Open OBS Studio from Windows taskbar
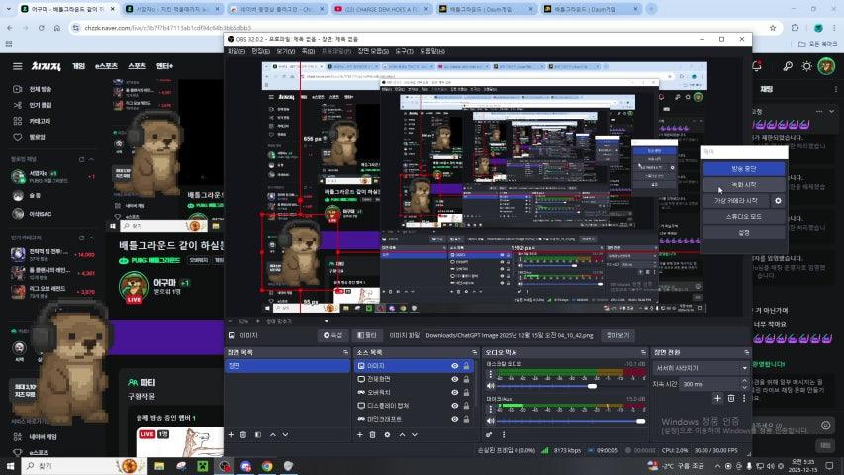 click(x=224, y=466)
